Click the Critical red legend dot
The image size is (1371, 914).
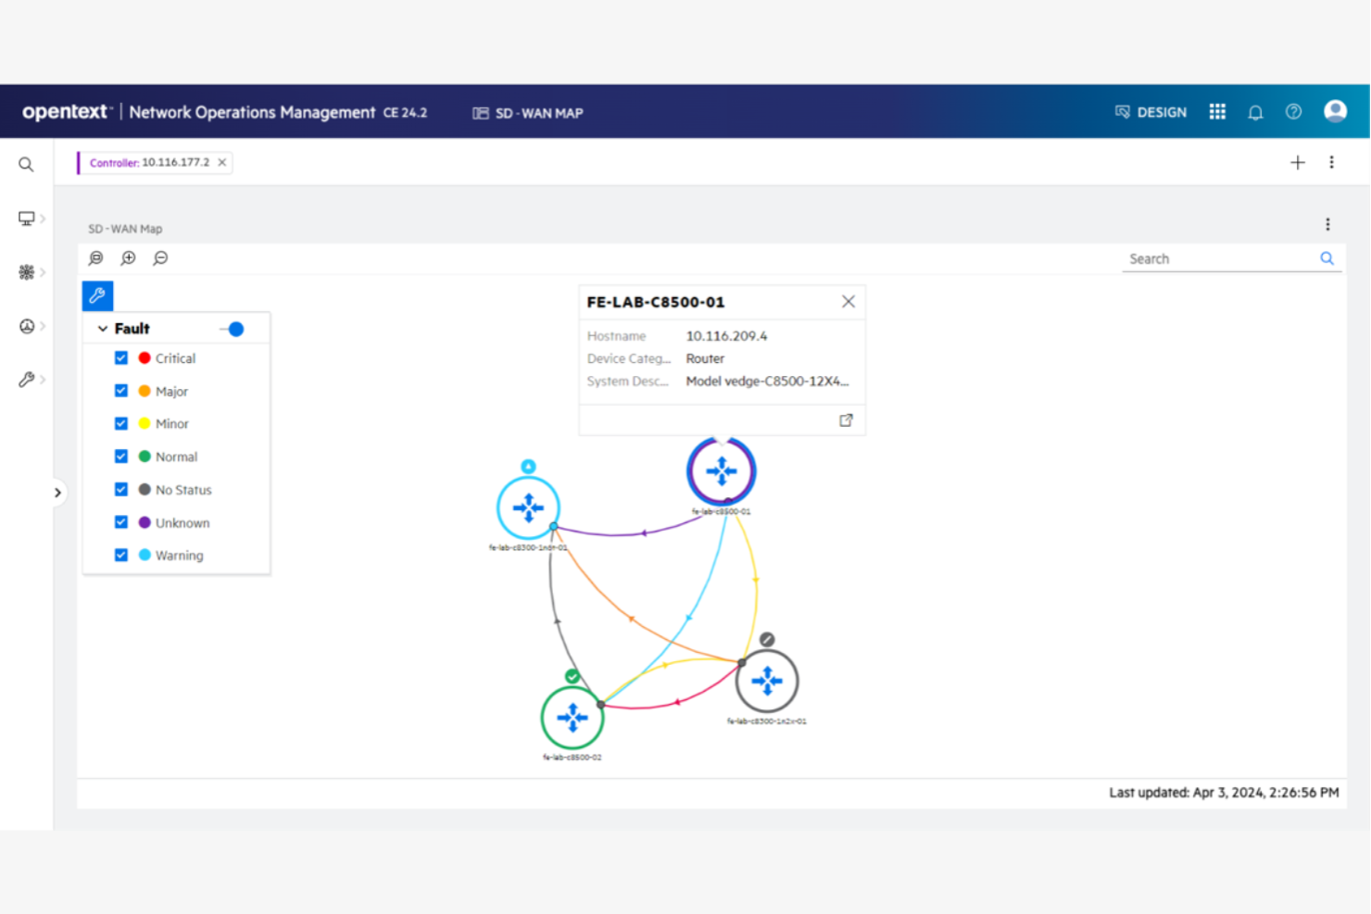(145, 357)
